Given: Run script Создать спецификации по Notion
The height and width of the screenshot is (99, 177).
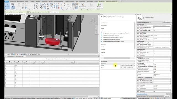Looking at the screenshot, I should 111,35.
